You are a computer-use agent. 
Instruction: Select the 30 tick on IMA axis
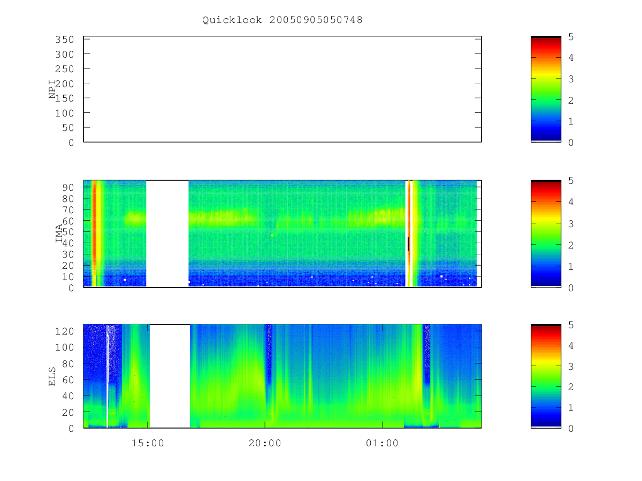(67, 254)
